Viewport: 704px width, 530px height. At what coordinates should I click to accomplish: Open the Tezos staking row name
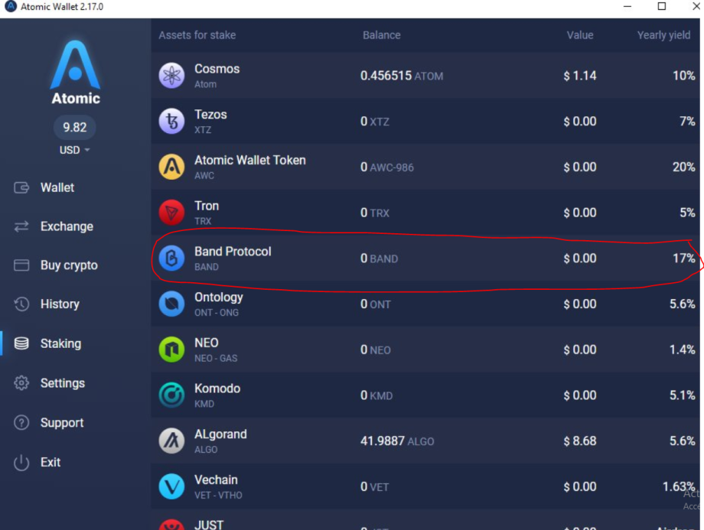coord(210,115)
